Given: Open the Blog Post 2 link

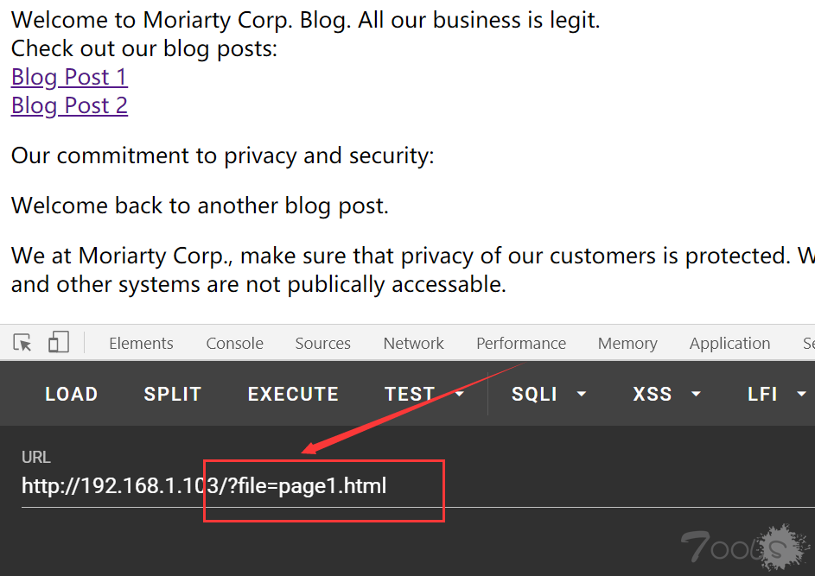Looking at the screenshot, I should (x=69, y=105).
